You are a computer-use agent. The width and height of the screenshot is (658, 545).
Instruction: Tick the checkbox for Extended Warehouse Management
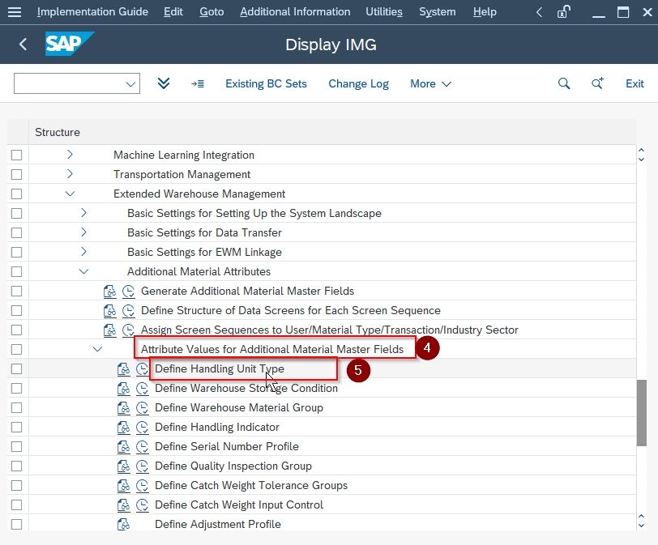[16, 194]
